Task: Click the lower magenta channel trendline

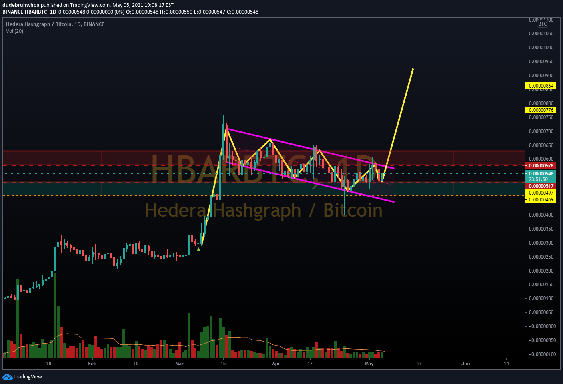Action: (310, 182)
